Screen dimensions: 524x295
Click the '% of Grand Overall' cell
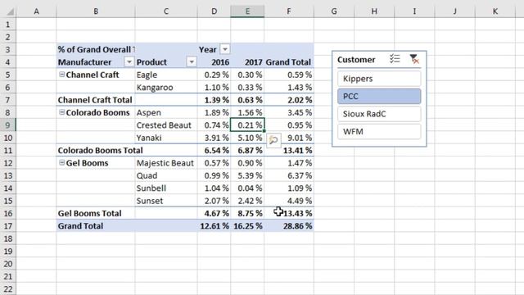(96, 49)
